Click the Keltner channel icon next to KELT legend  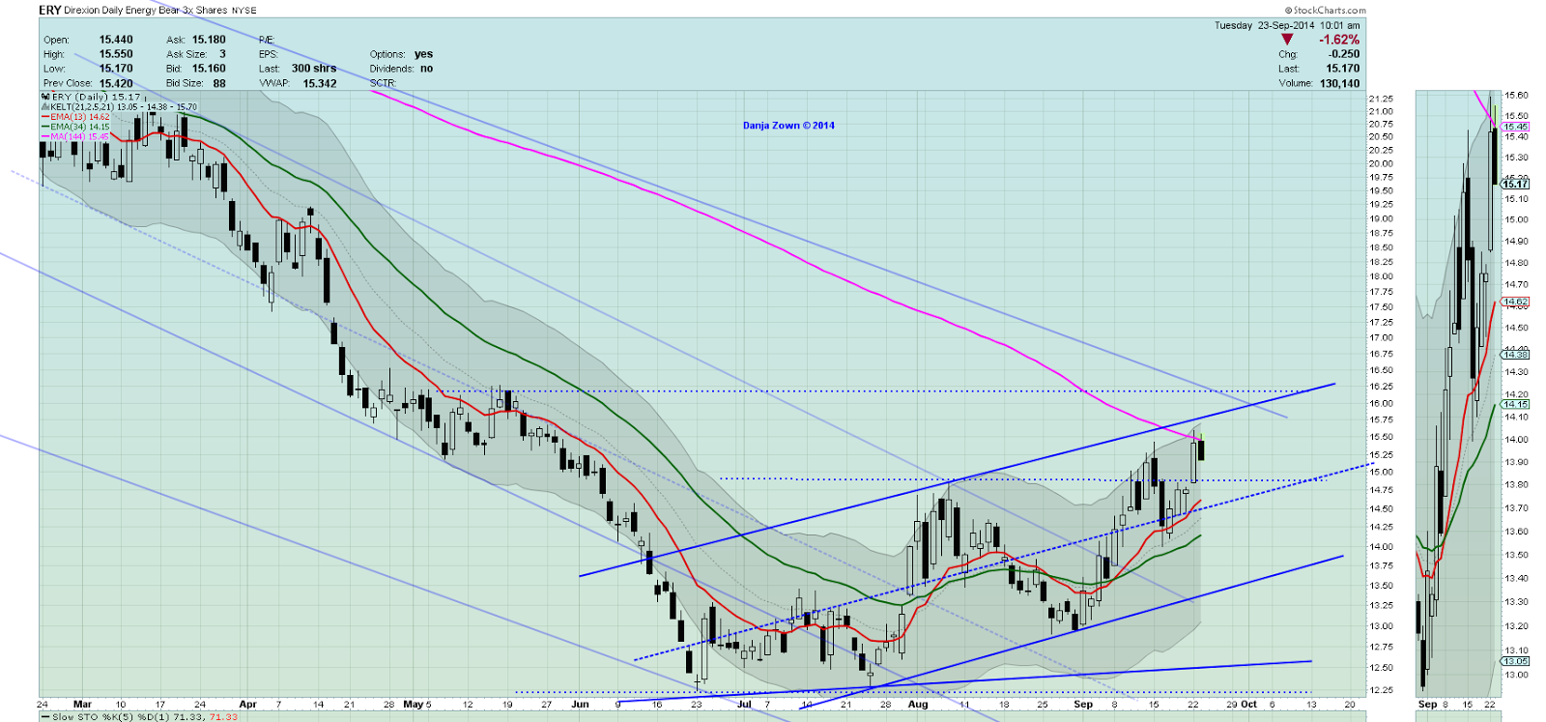(45, 107)
